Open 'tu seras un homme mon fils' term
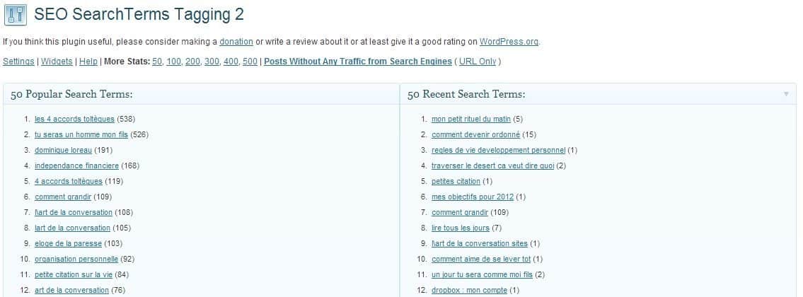The image size is (803, 297). pos(81,134)
